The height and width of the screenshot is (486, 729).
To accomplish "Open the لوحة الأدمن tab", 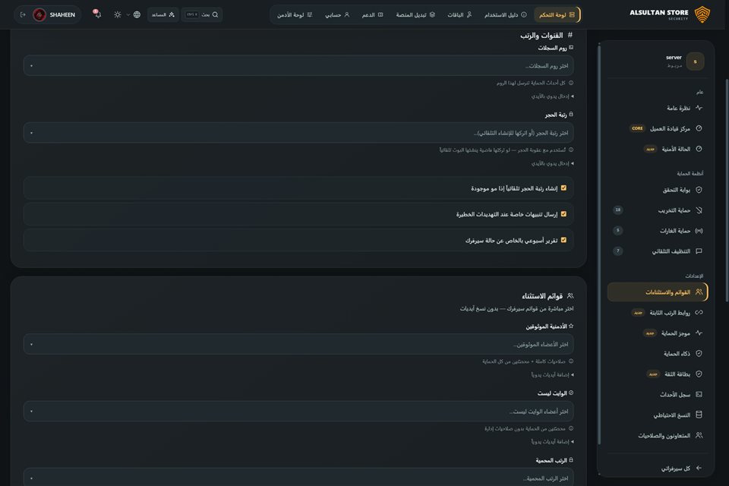I will point(295,15).
